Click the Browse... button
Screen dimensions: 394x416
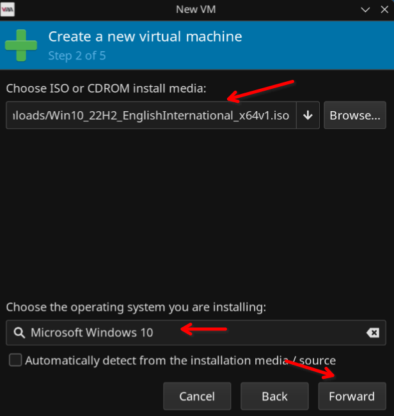tap(355, 115)
